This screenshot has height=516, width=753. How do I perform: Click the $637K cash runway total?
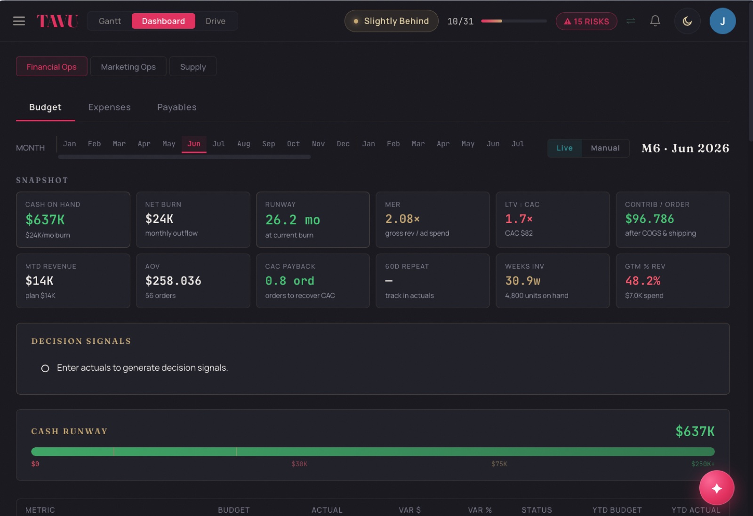click(x=695, y=431)
